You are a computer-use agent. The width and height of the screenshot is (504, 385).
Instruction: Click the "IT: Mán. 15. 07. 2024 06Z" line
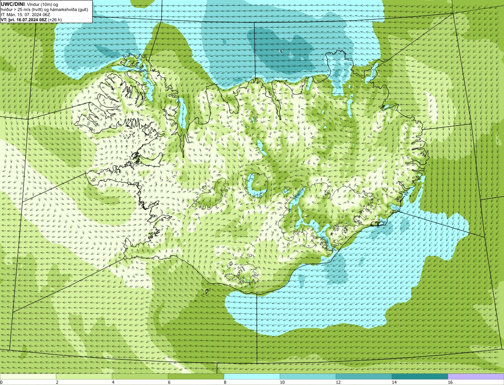click(26, 14)
